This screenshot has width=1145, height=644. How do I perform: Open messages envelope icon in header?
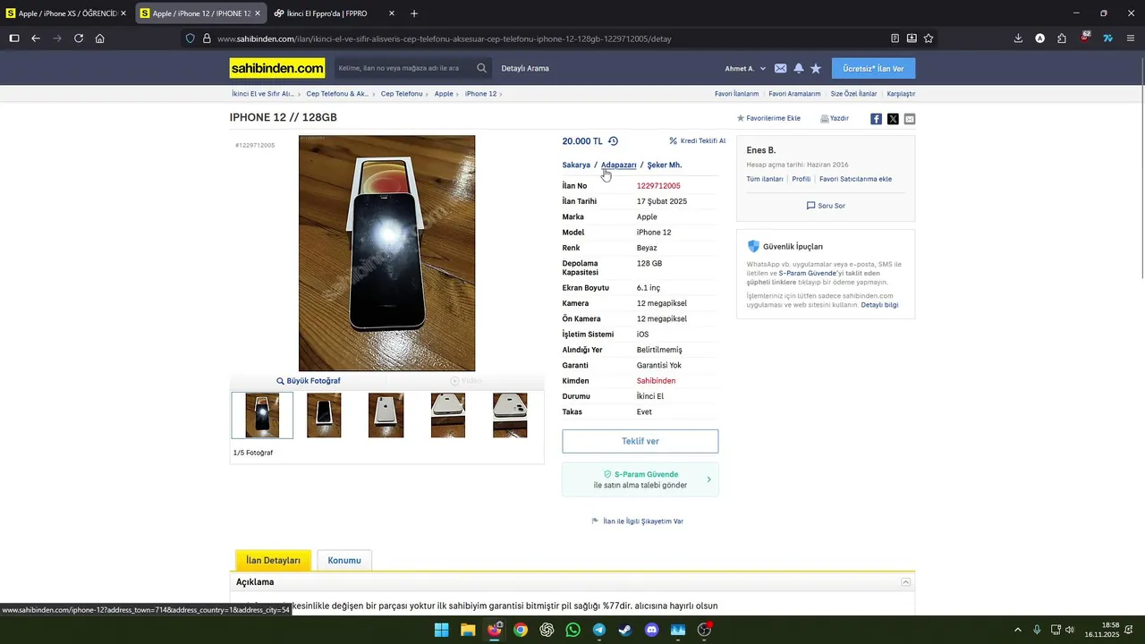[x=780, y=68]
